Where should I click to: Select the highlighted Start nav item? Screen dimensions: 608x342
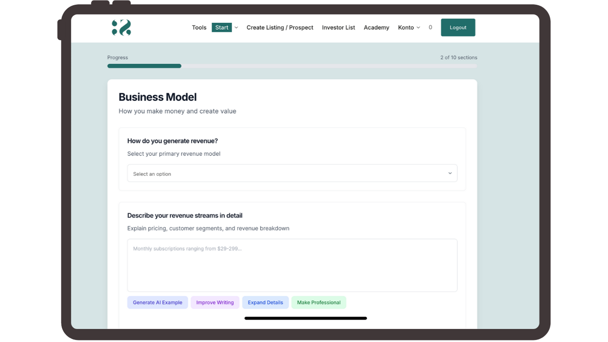click(x=222, y=28)
